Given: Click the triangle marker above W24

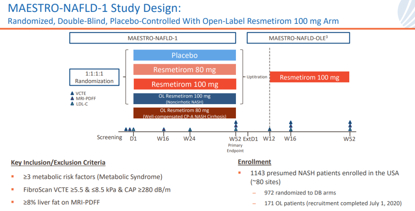Looking at the screenshot, I should pyautogui.click(x=190, y=130).
